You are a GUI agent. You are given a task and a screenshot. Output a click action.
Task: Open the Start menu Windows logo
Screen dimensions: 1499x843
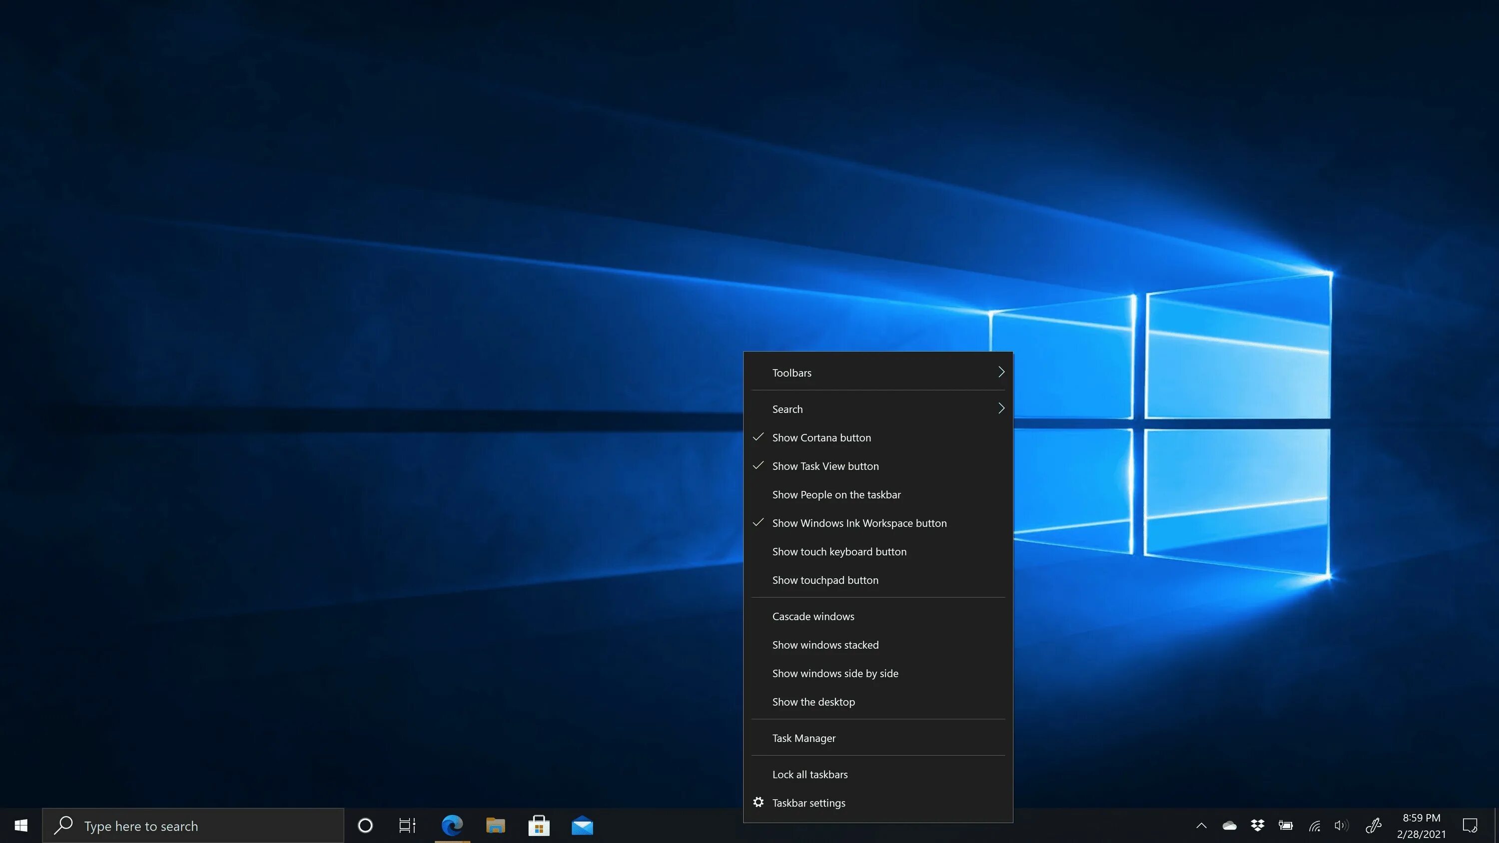(x=21, y=826)
